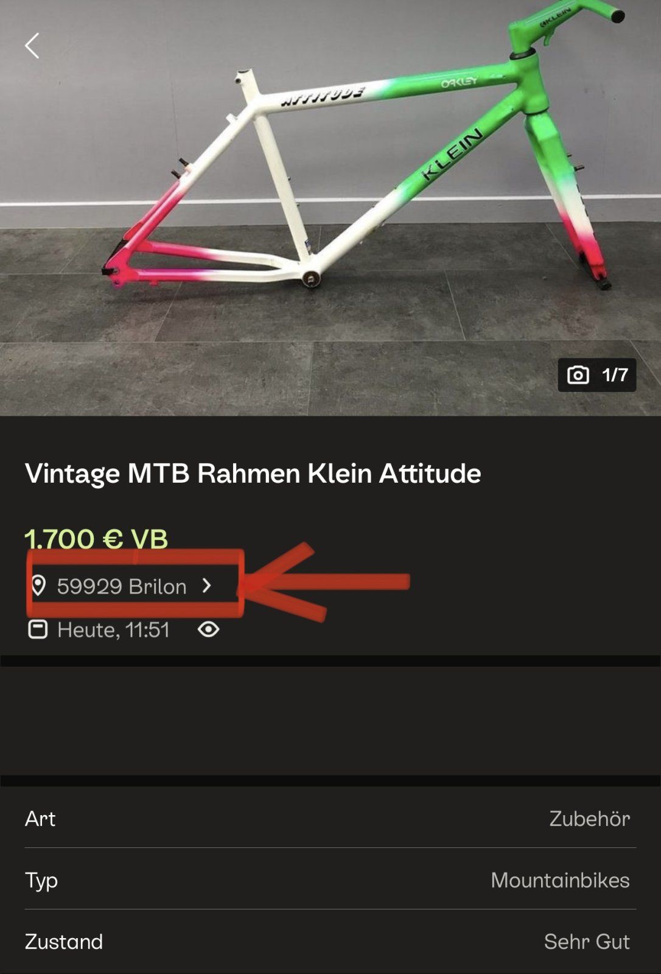
Task: Tap the location pin icon
Action: point(38,586)
